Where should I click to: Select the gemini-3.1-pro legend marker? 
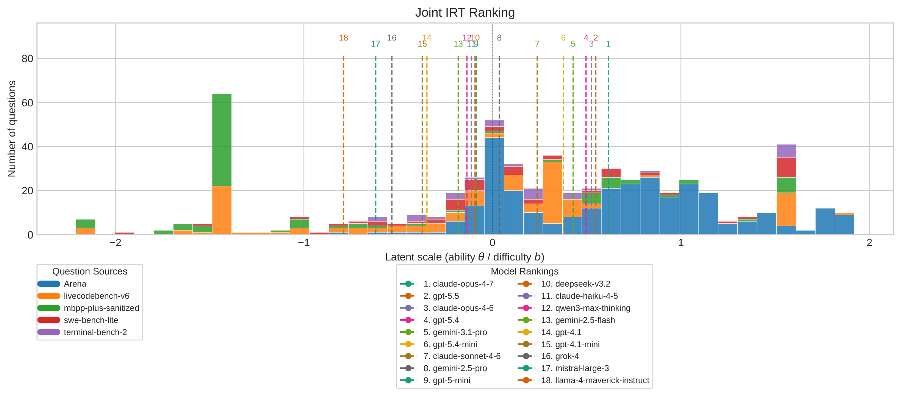(x=408, y=332)
